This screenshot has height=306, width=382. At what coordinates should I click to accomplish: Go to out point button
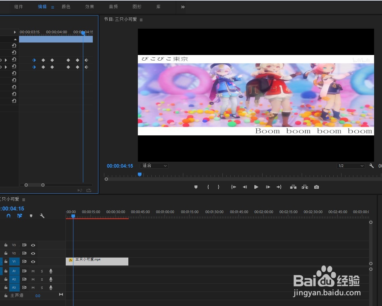(x=279, y=187)
